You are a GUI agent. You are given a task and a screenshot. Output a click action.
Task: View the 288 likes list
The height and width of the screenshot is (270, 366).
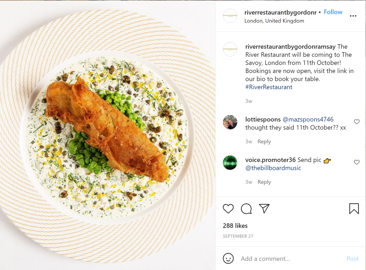(235, 226)
